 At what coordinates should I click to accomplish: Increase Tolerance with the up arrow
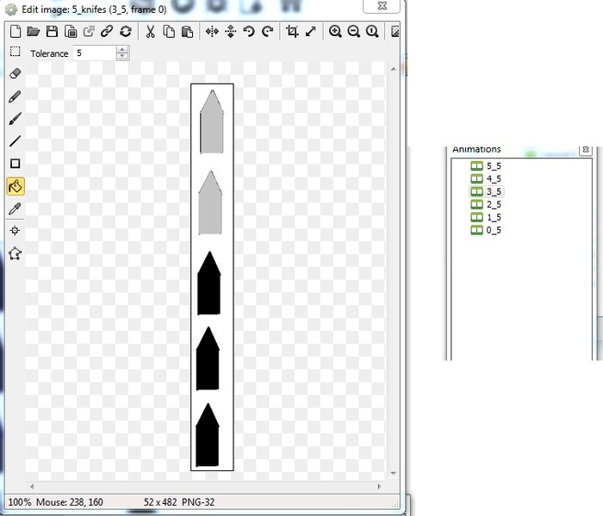[x=122, y=49]
